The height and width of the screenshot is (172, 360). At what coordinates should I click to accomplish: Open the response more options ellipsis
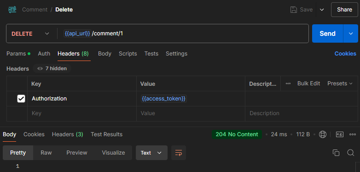353,134
